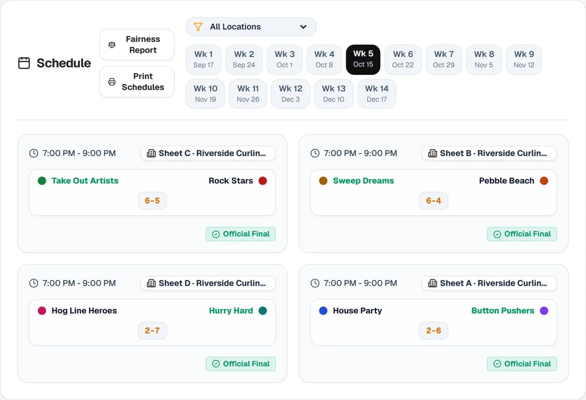Click the 6-5 score box

(x=152, y=201)
